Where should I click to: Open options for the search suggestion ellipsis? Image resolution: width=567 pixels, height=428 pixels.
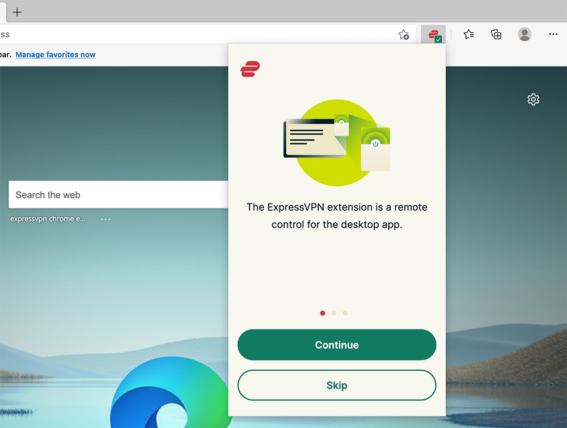click(105, 218)
